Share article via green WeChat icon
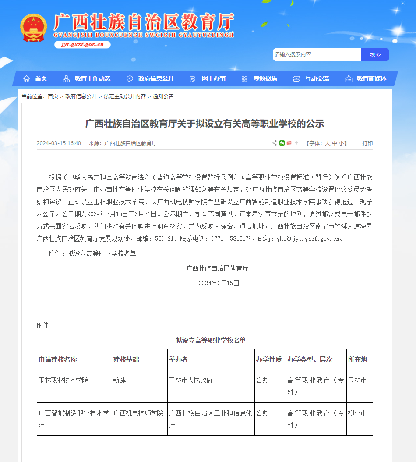 click(x=282, y=143)
